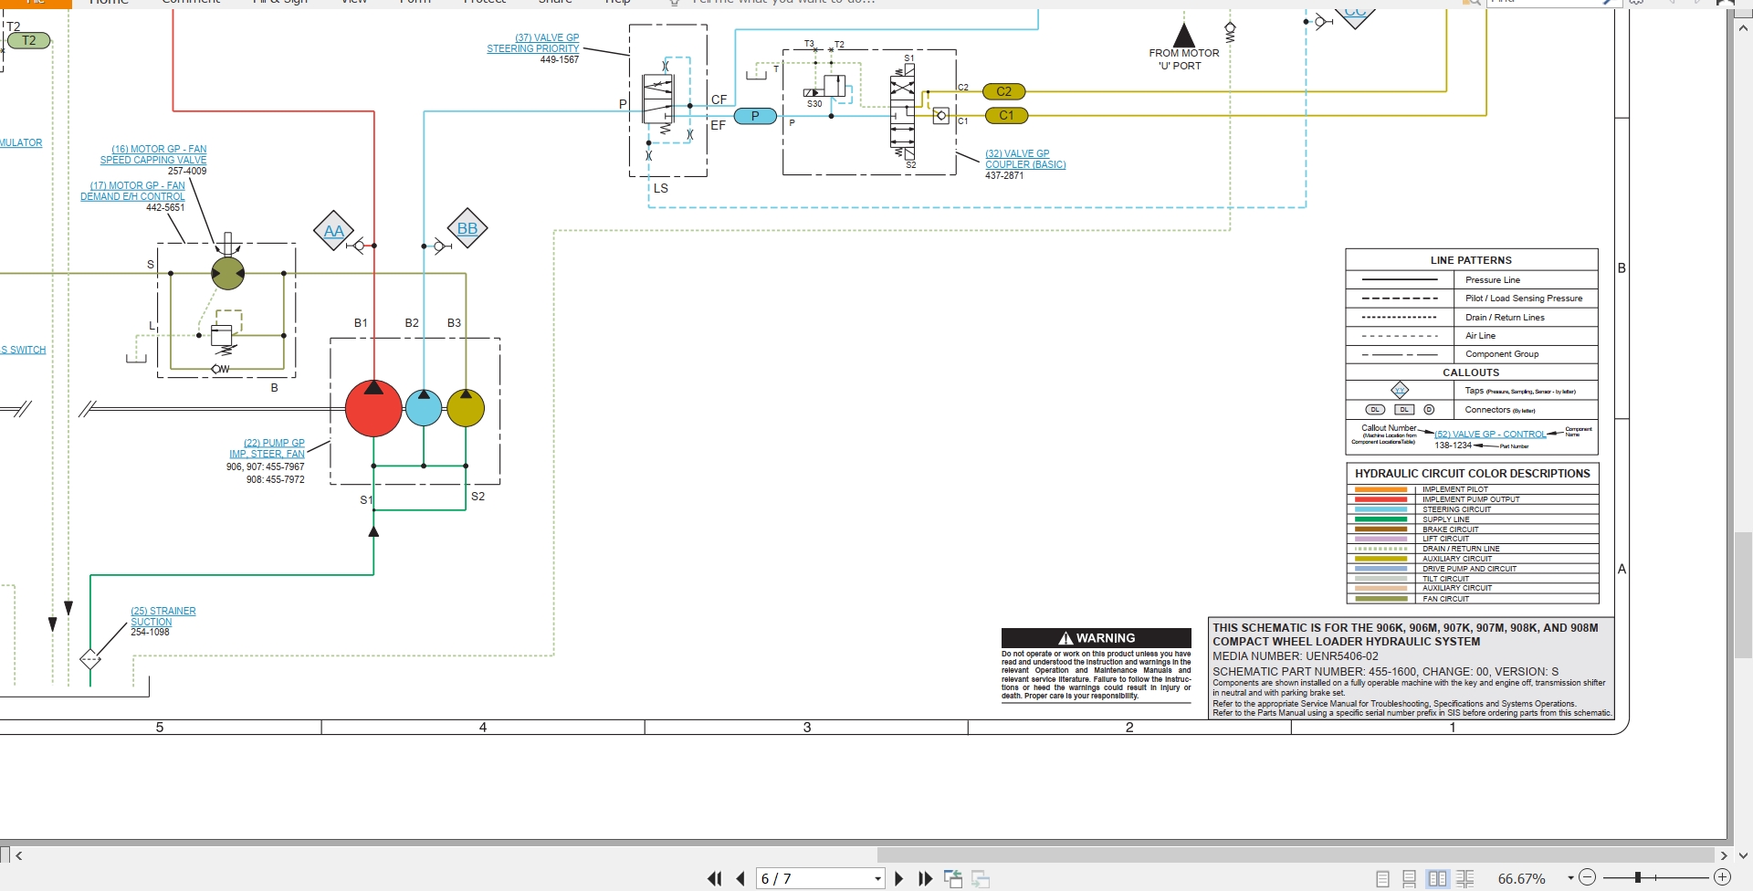Screen dimensions: 1753x891
Task: Click the orange Implement Pilot color swatch
Action: 1380,489
